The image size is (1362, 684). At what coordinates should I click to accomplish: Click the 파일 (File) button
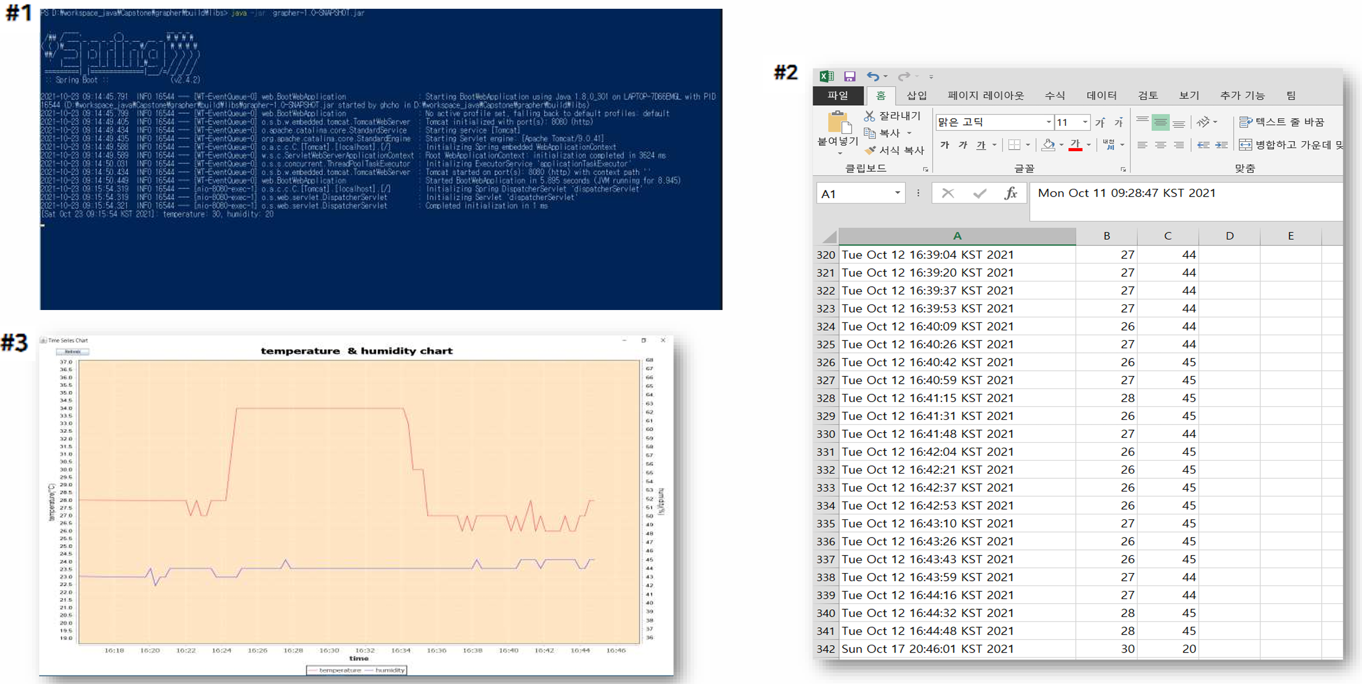(x=838, y=96)
